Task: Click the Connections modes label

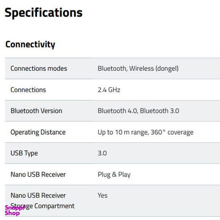Action: [x=39, y=69]
